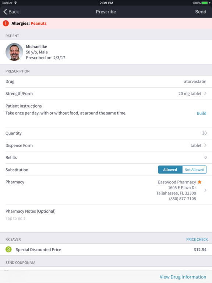Edit the Quantity value 30
The image size is (212, 283).
204,133
